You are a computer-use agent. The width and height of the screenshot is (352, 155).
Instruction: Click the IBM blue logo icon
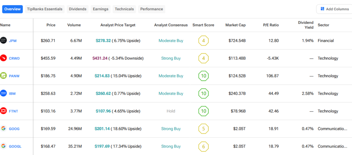(3, 93)
